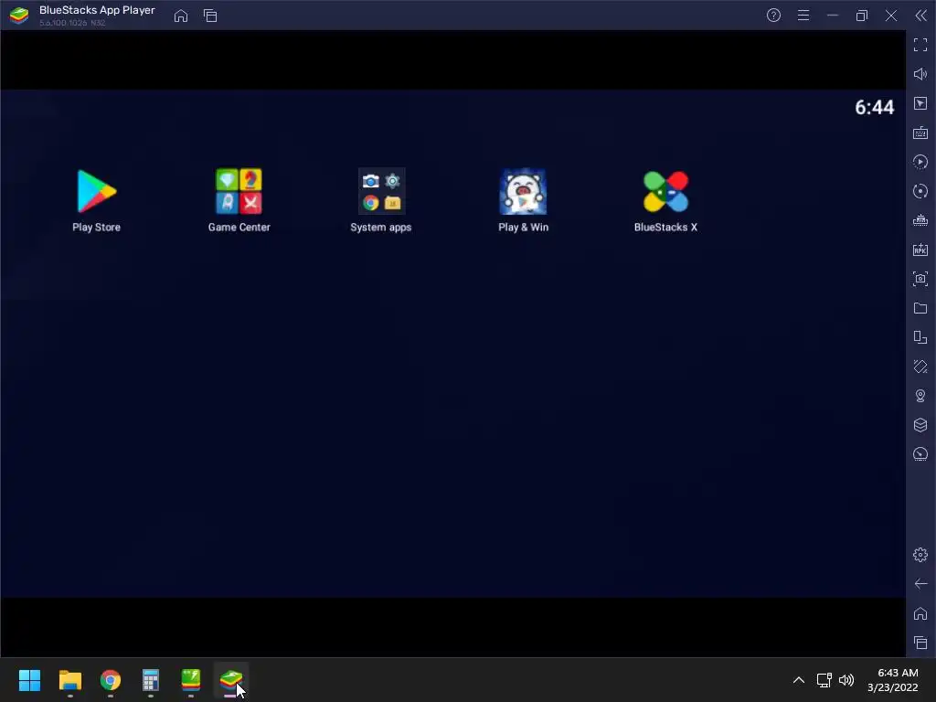This screenshot has height=702, width=936.
Task: Toggle Eco mode gauge icon
Action: (x=920, y=454)
